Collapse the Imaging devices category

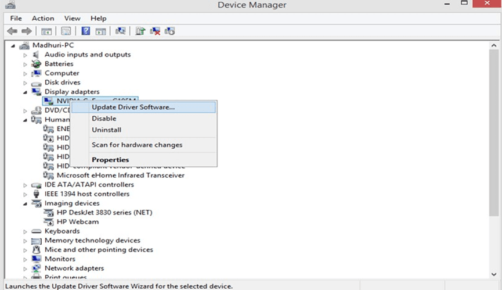point(25,204)
